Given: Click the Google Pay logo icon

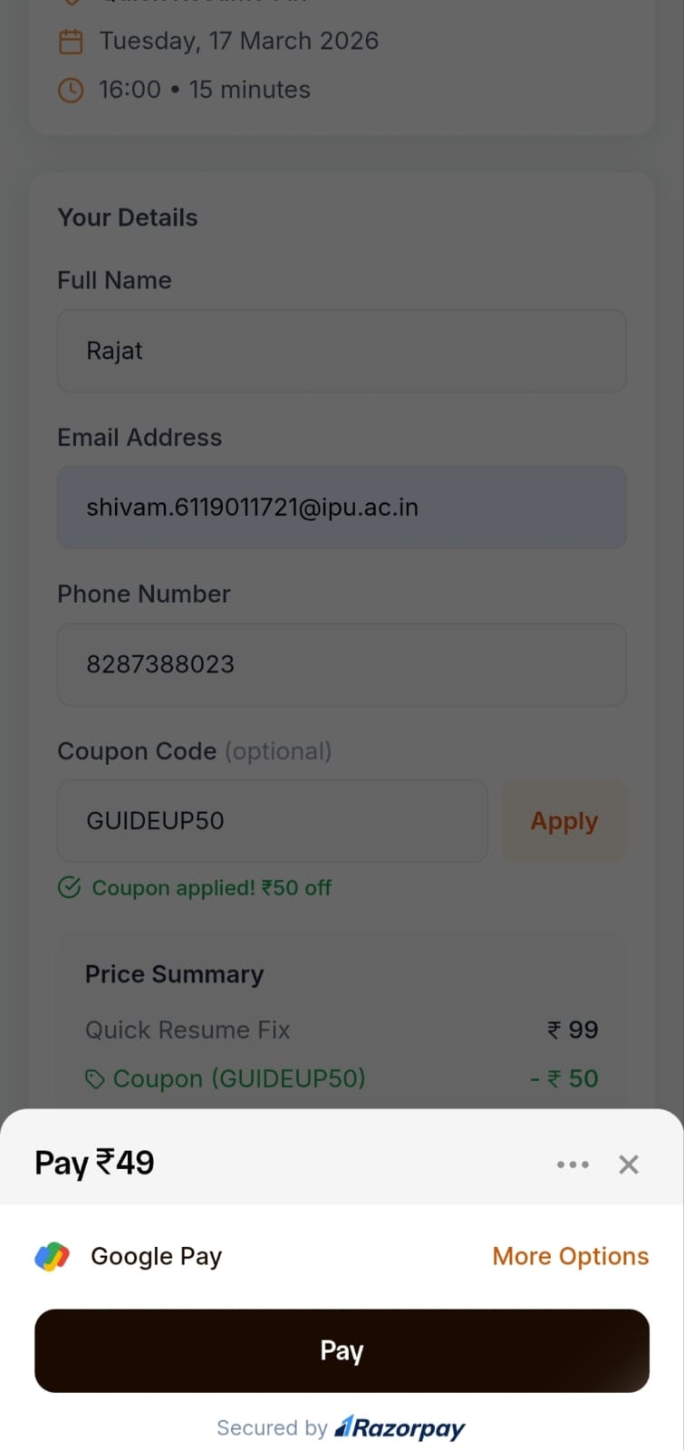Looking at the screenshot, I should pyautogui.click(x=53, y=1256).
